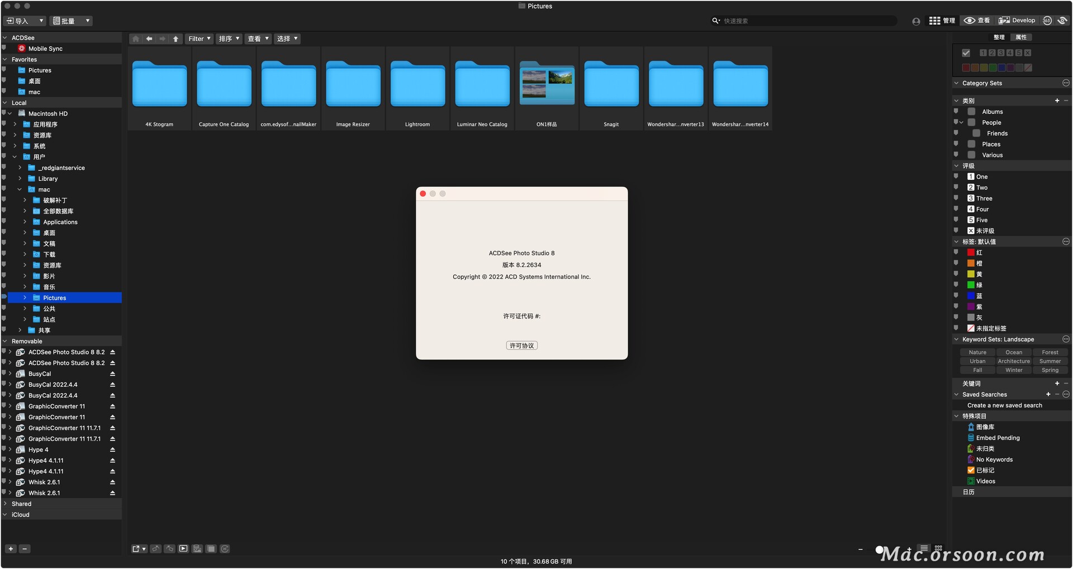Add a new saved search with the plus icon
Screen dimensions: 1073x569
pyautogui.click(x=1048, y=395)
